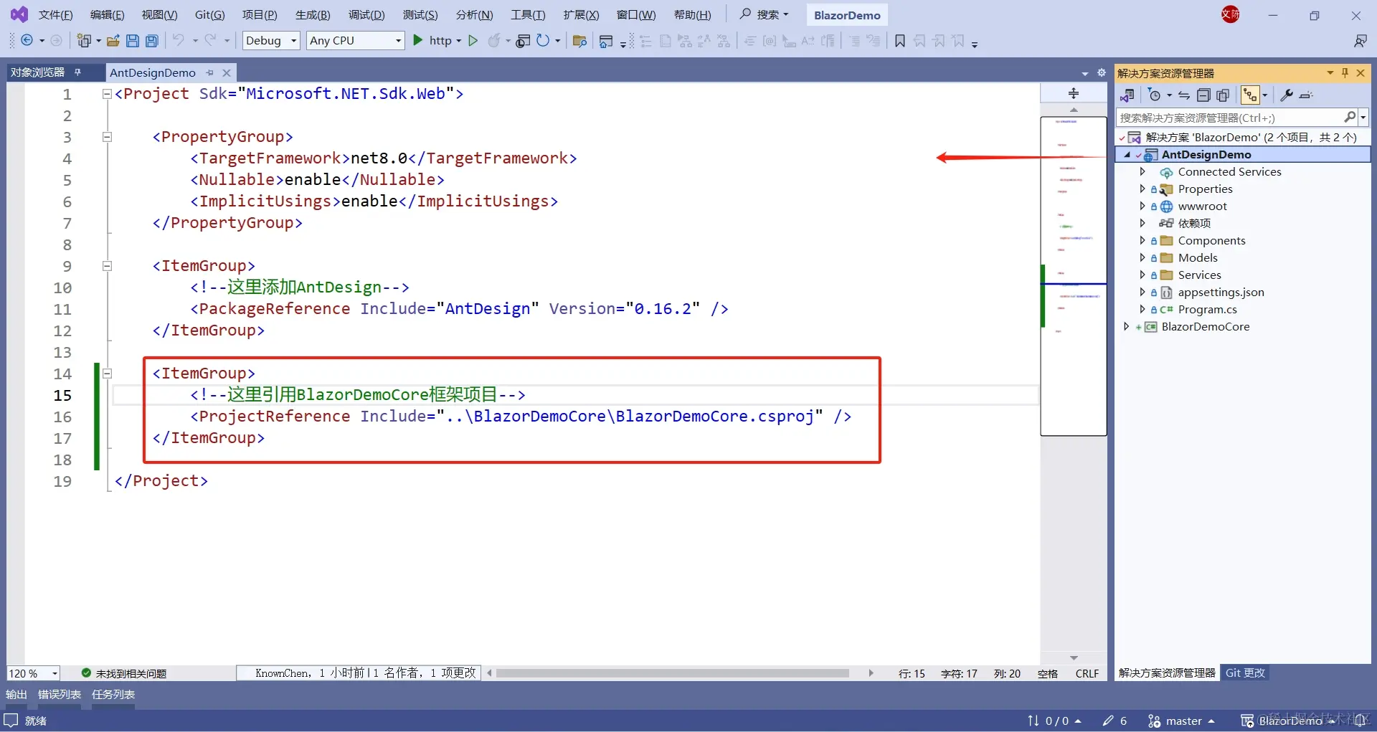Open the 错误列表 panel tab
Viewport: 1377px width, 732px height.
click(60, 694)
